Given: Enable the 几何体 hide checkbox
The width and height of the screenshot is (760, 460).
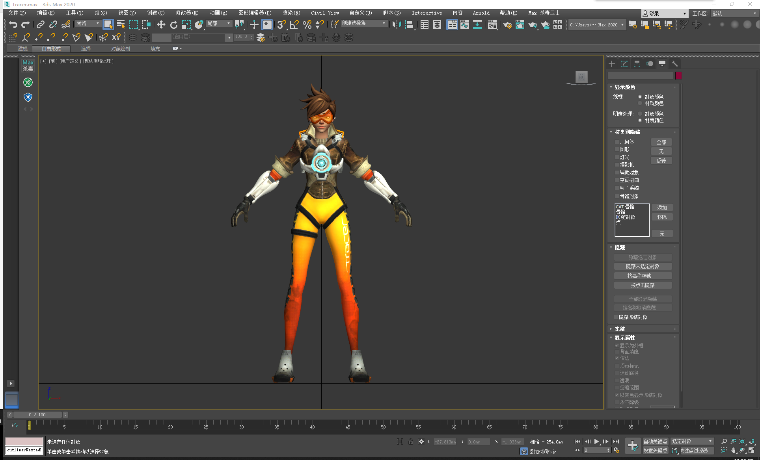Looking at the screenshot, I should pos(617,142).
